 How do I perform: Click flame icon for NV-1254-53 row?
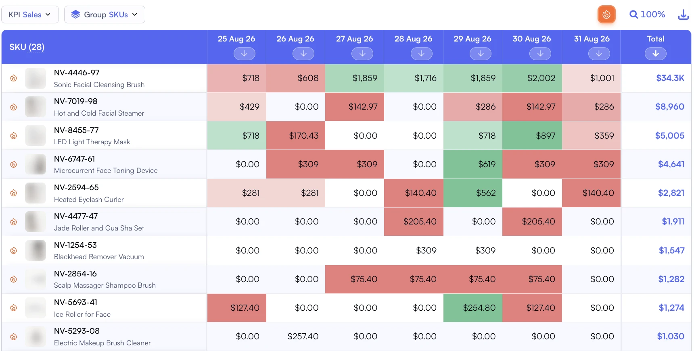(13, 251)
